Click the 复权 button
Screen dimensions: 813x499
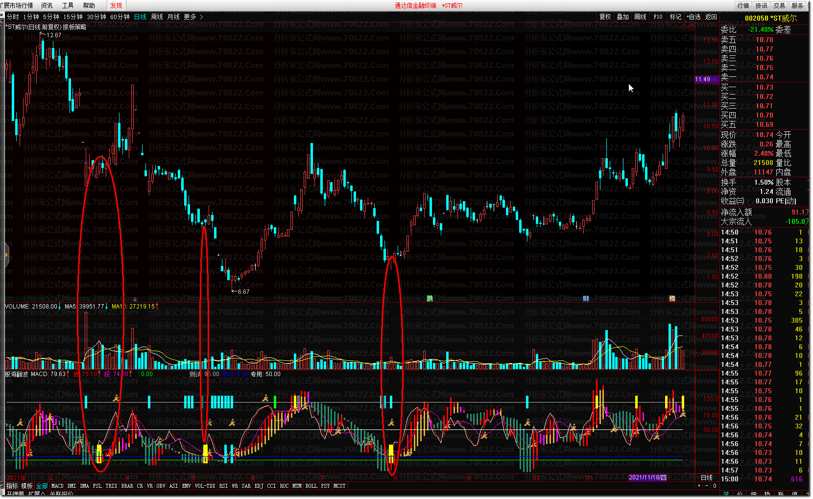tap(605, 17)
